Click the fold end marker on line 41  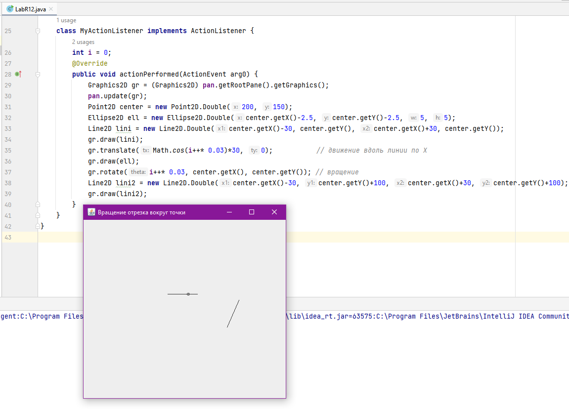click(38, 215)
